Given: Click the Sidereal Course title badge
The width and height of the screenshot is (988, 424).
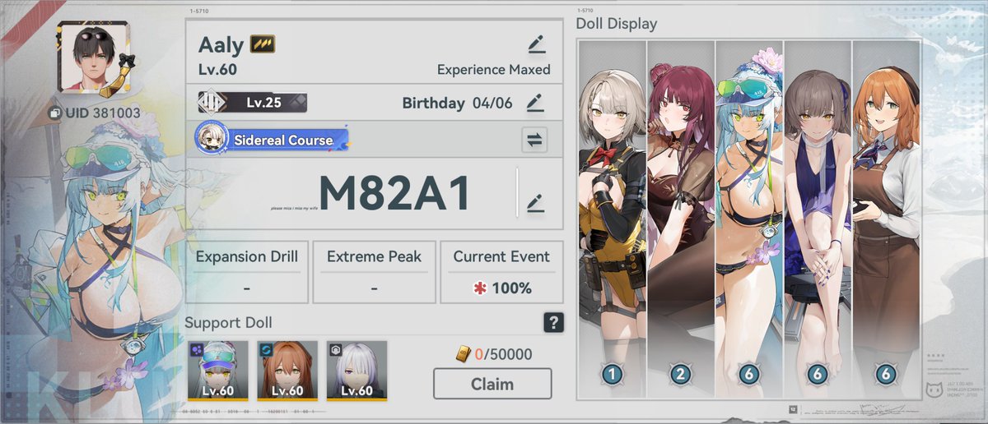Looking at the screenshot, I should pyautogui.click(x=273, y=140).
